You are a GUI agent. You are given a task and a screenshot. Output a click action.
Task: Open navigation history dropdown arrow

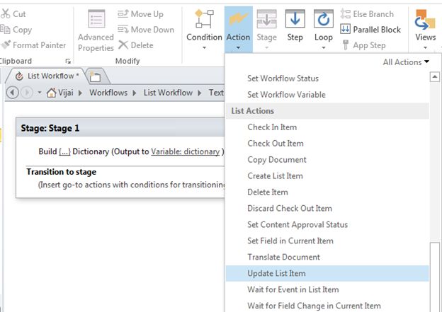coord(40,93)
